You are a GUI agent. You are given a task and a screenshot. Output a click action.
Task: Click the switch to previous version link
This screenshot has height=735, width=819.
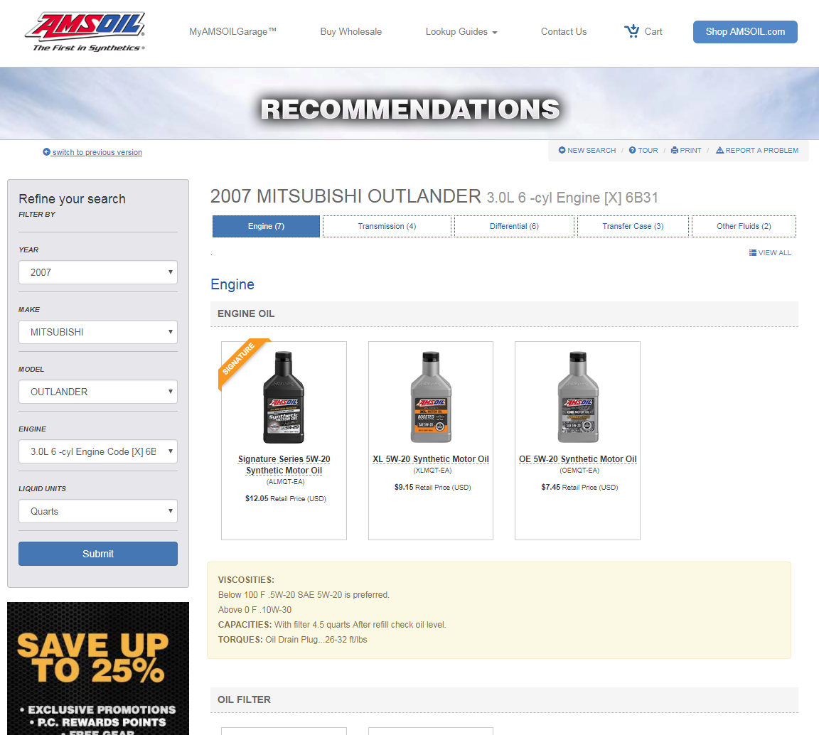point(97,152)
